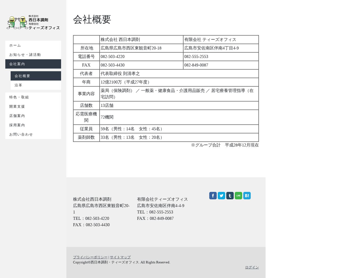The width and height of the screenshot is (341, 278).
Task: Click the 所在地 row label
Action: coord(86,48)
